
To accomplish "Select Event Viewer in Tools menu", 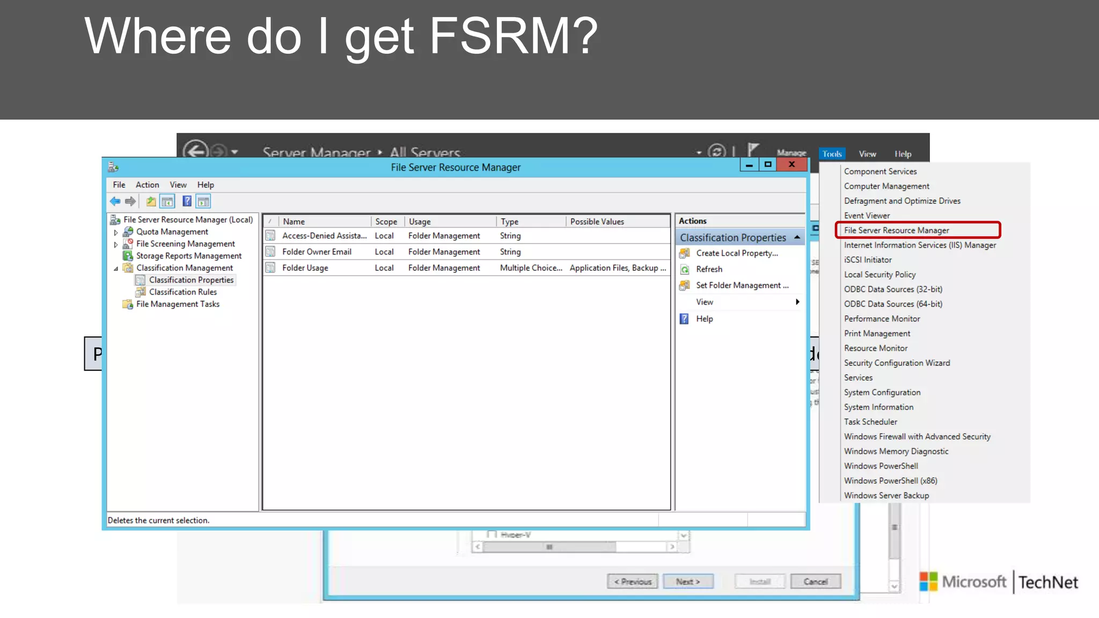I will point(867,216).
